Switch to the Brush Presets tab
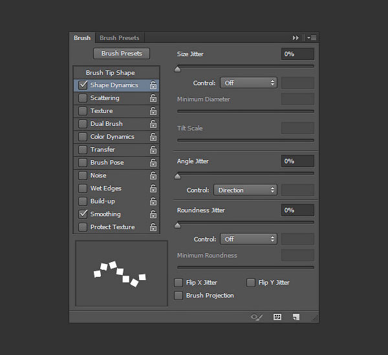Image resolution: width=388 pixels, height=355 pixels. (x=120, y=38)
